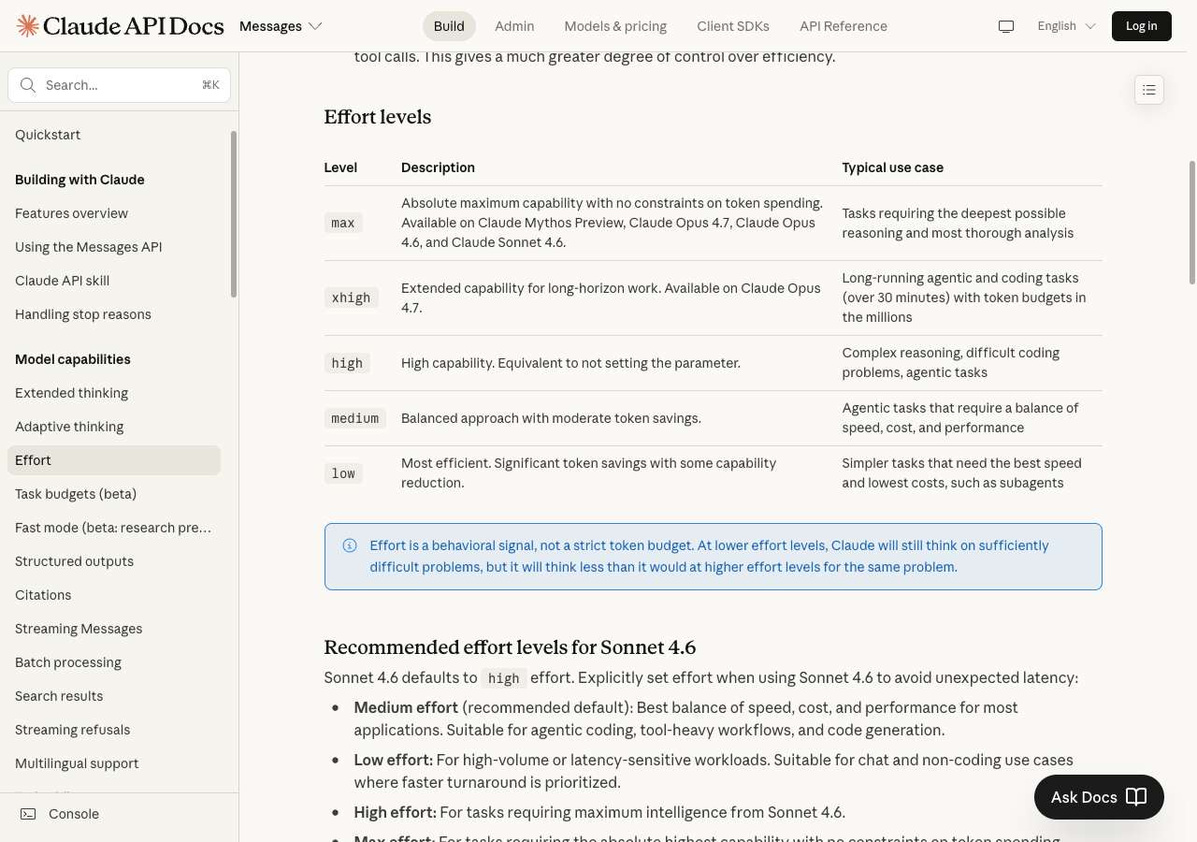Focus the Search docs field
The height and width of the screenshot is (842, 1197).
[119, 85]
